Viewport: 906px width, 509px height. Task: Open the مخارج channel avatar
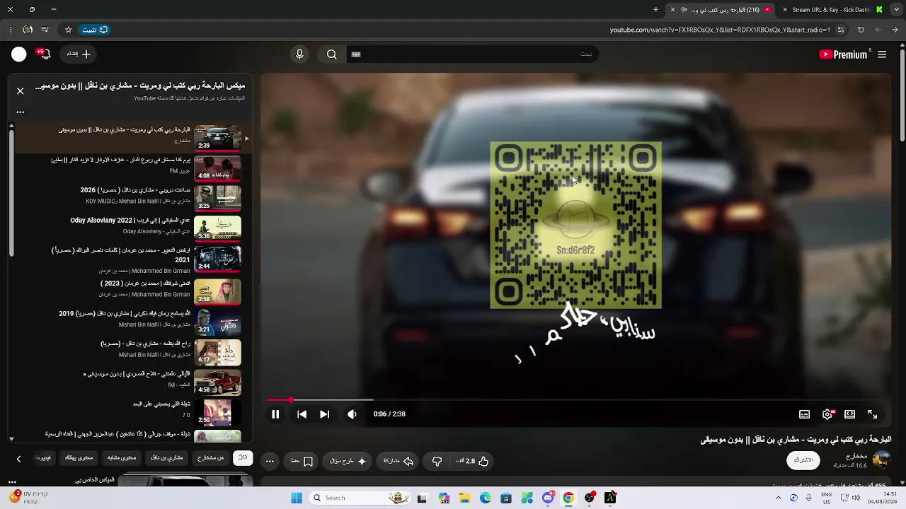[881, 460]
